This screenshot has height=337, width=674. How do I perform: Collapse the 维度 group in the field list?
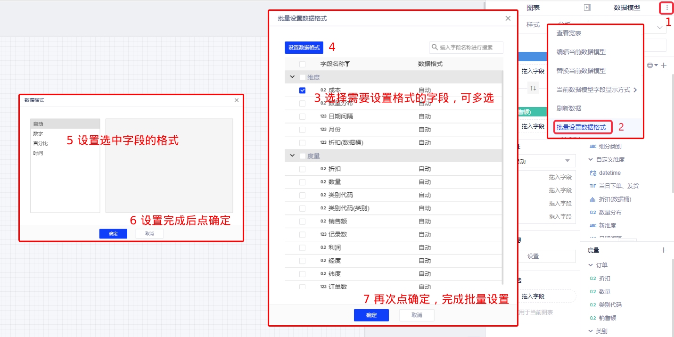(292, 77)
